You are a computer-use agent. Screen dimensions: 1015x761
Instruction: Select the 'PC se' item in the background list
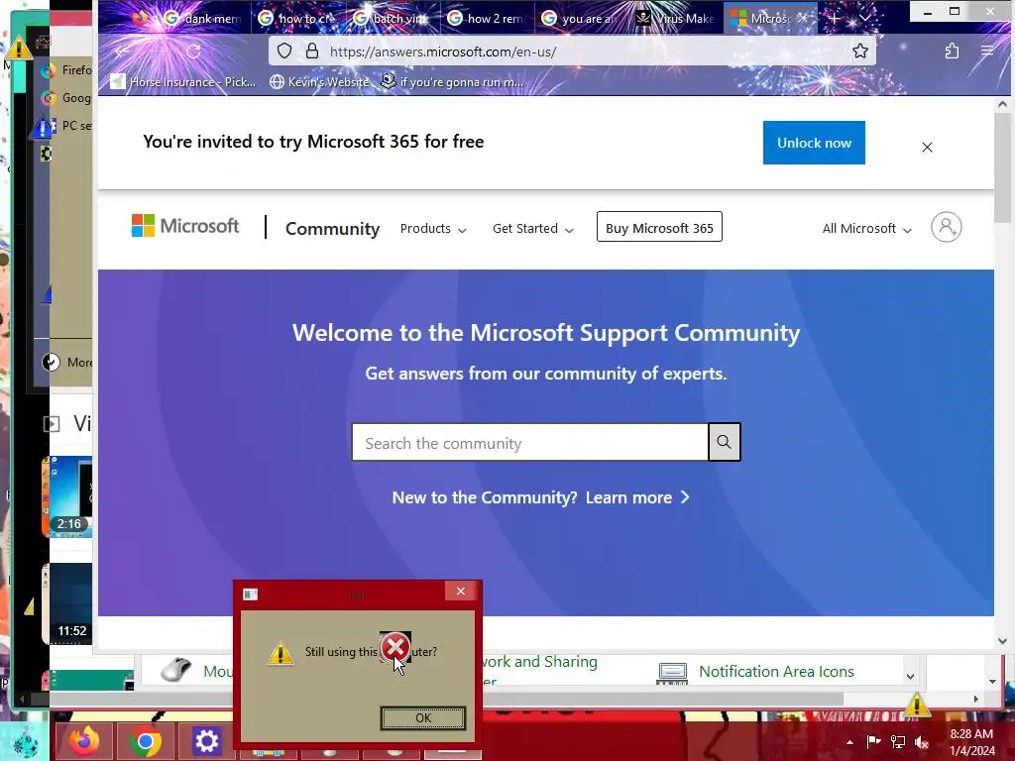66,126
